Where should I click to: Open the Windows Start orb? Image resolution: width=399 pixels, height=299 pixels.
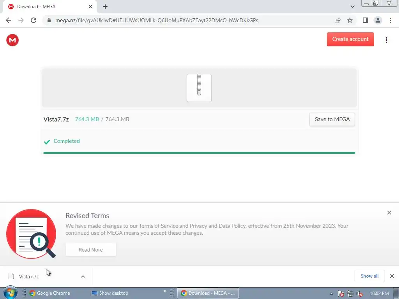point(10,293)
